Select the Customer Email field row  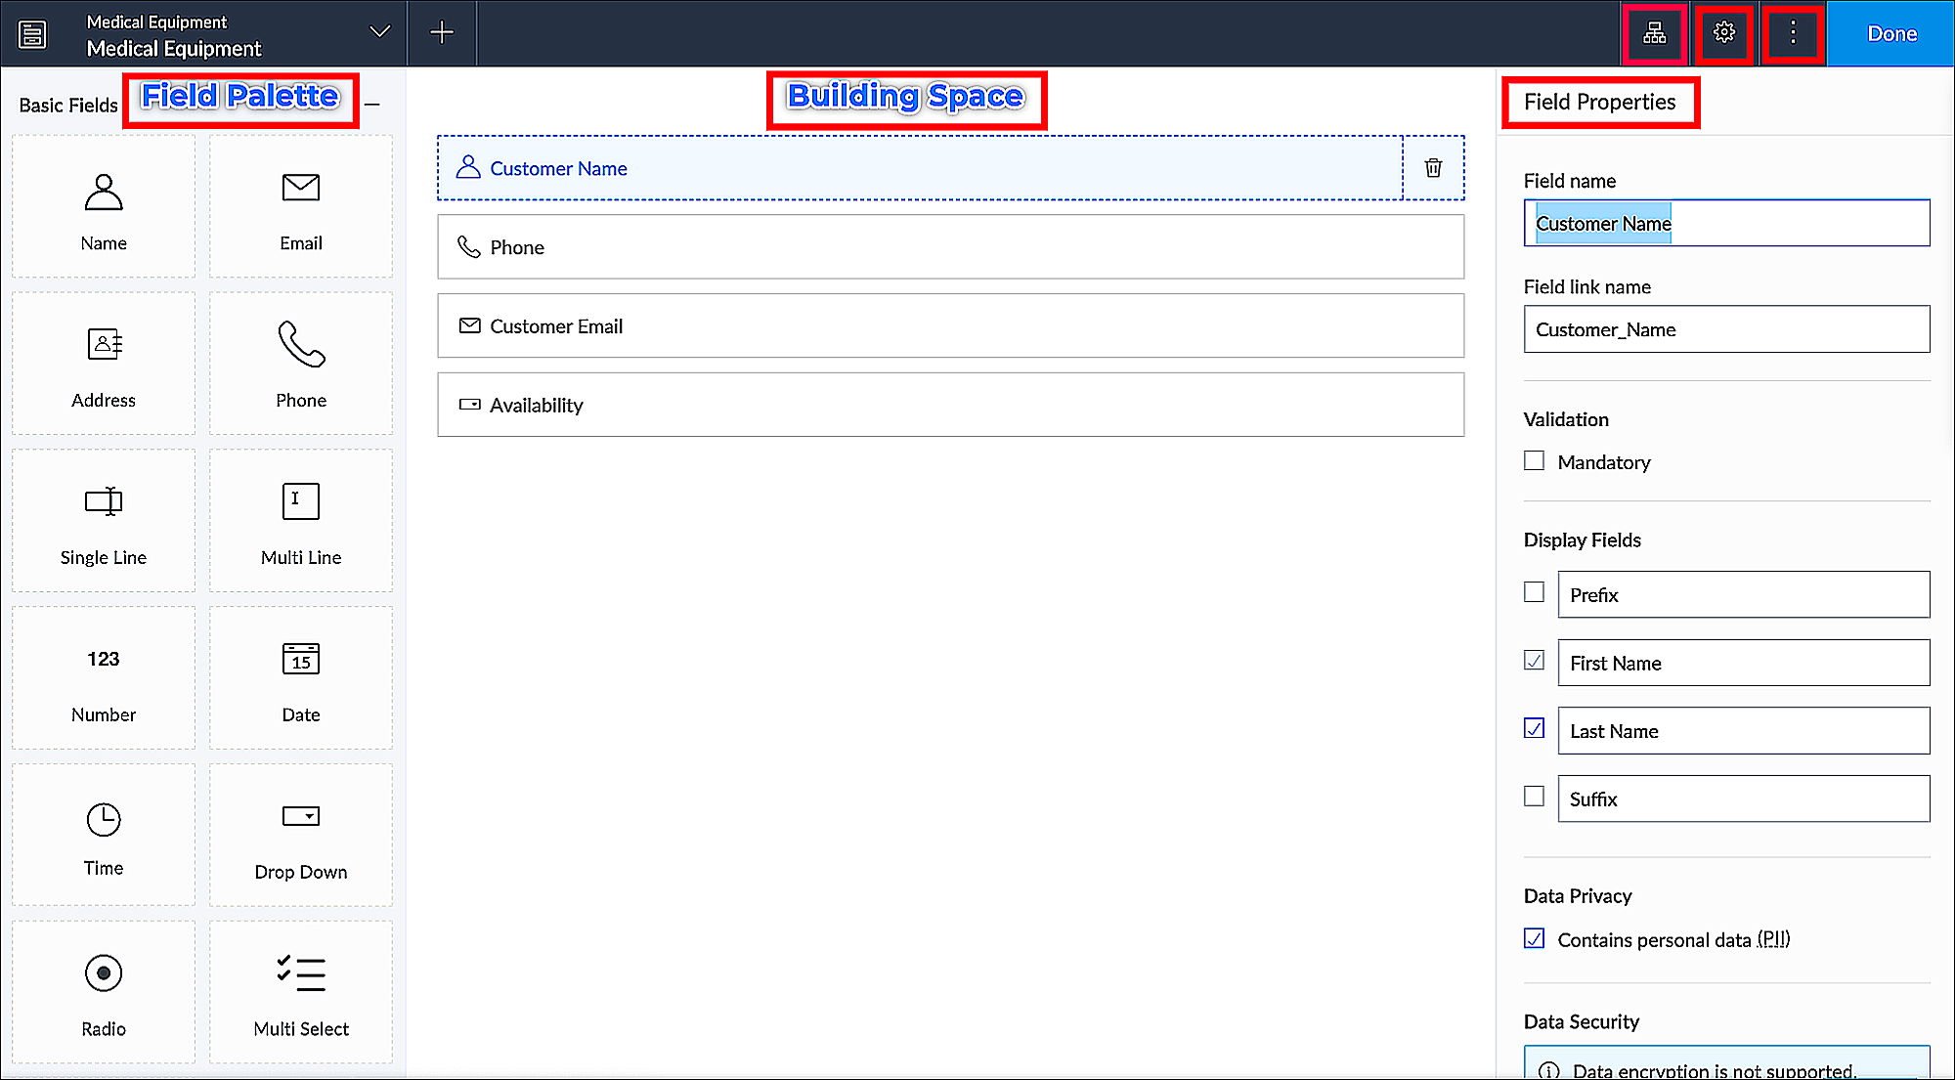[x=950, y=326]
